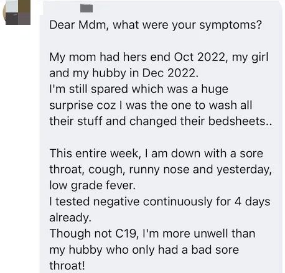Click the line 'throat, cough, runny nose and yesterday,'
Image resolution: width=285 pixels, height=273 pixels.
point(161,170)
